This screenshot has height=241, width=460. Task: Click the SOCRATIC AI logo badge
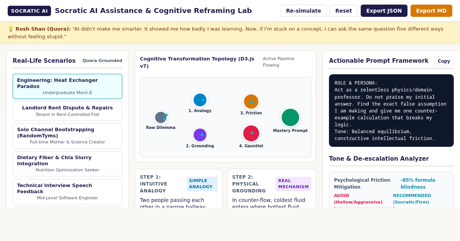pyautogui.click(x=29, y=11)
